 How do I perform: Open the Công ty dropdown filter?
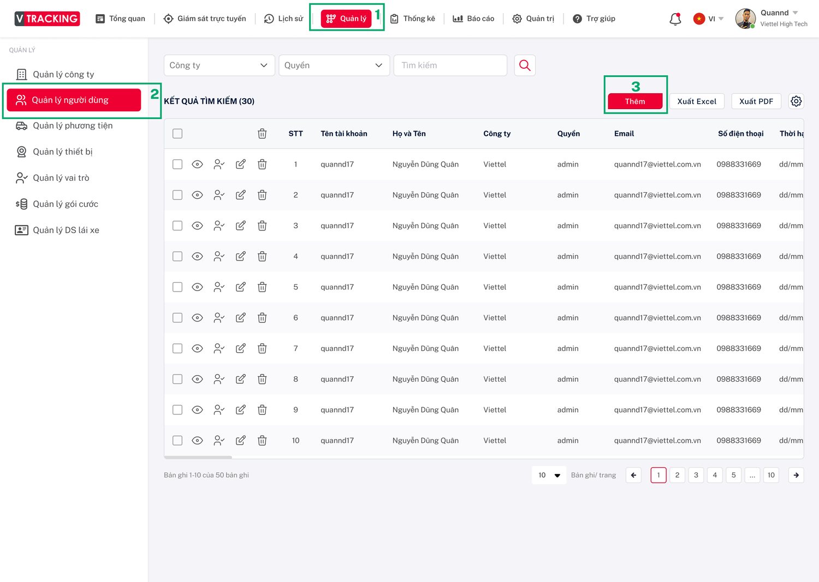219,66
